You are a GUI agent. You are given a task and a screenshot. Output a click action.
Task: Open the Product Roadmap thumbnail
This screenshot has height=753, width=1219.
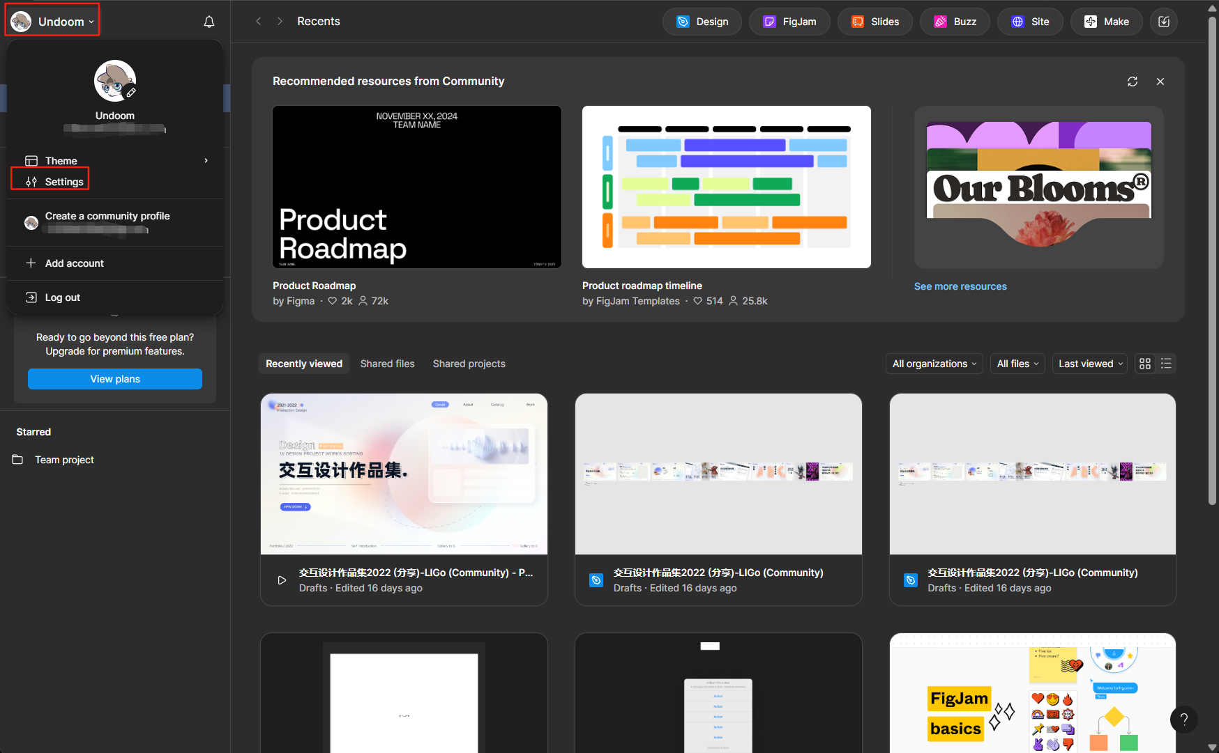coord(417,187)
